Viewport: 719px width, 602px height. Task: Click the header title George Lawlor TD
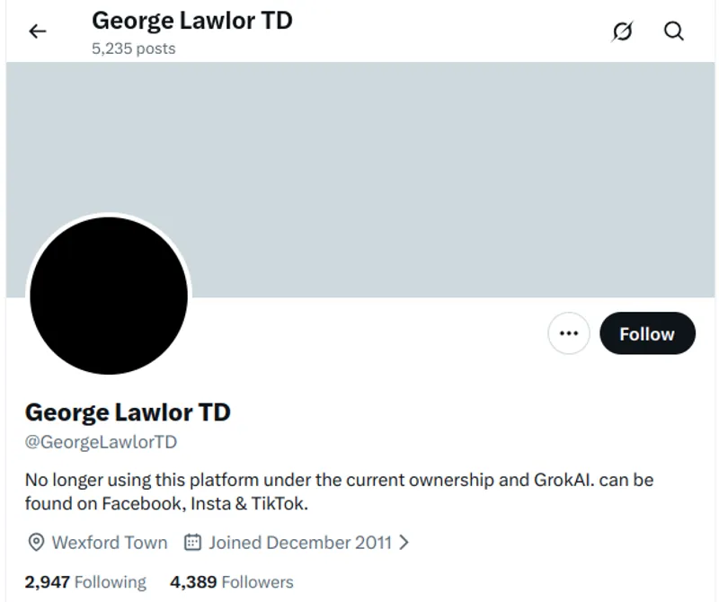click(191, 20)
